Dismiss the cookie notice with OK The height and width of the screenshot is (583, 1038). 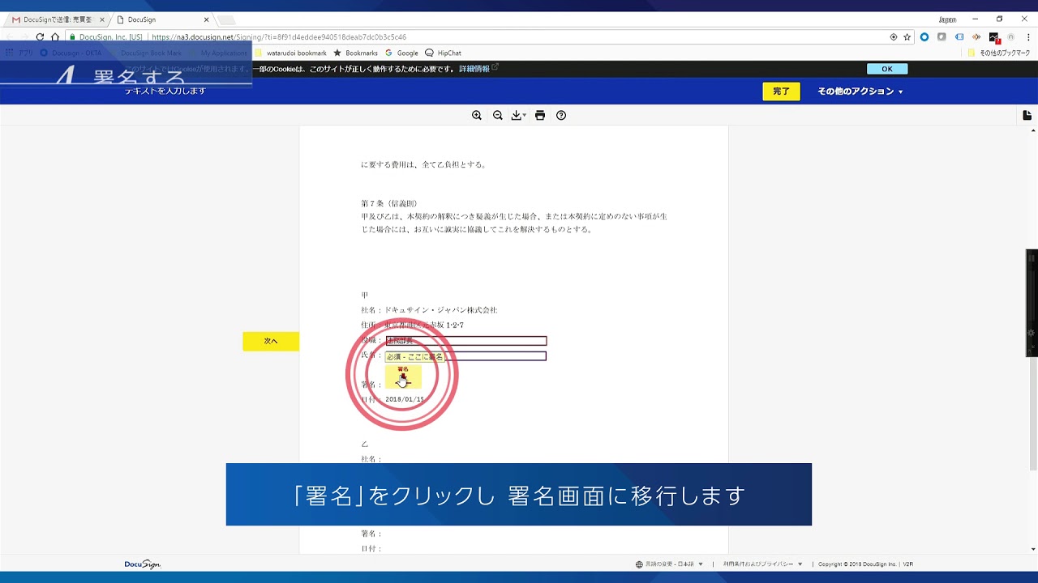tap(887, 69)
